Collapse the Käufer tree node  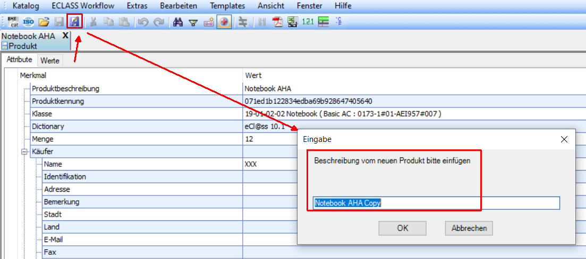pos(24,152)
